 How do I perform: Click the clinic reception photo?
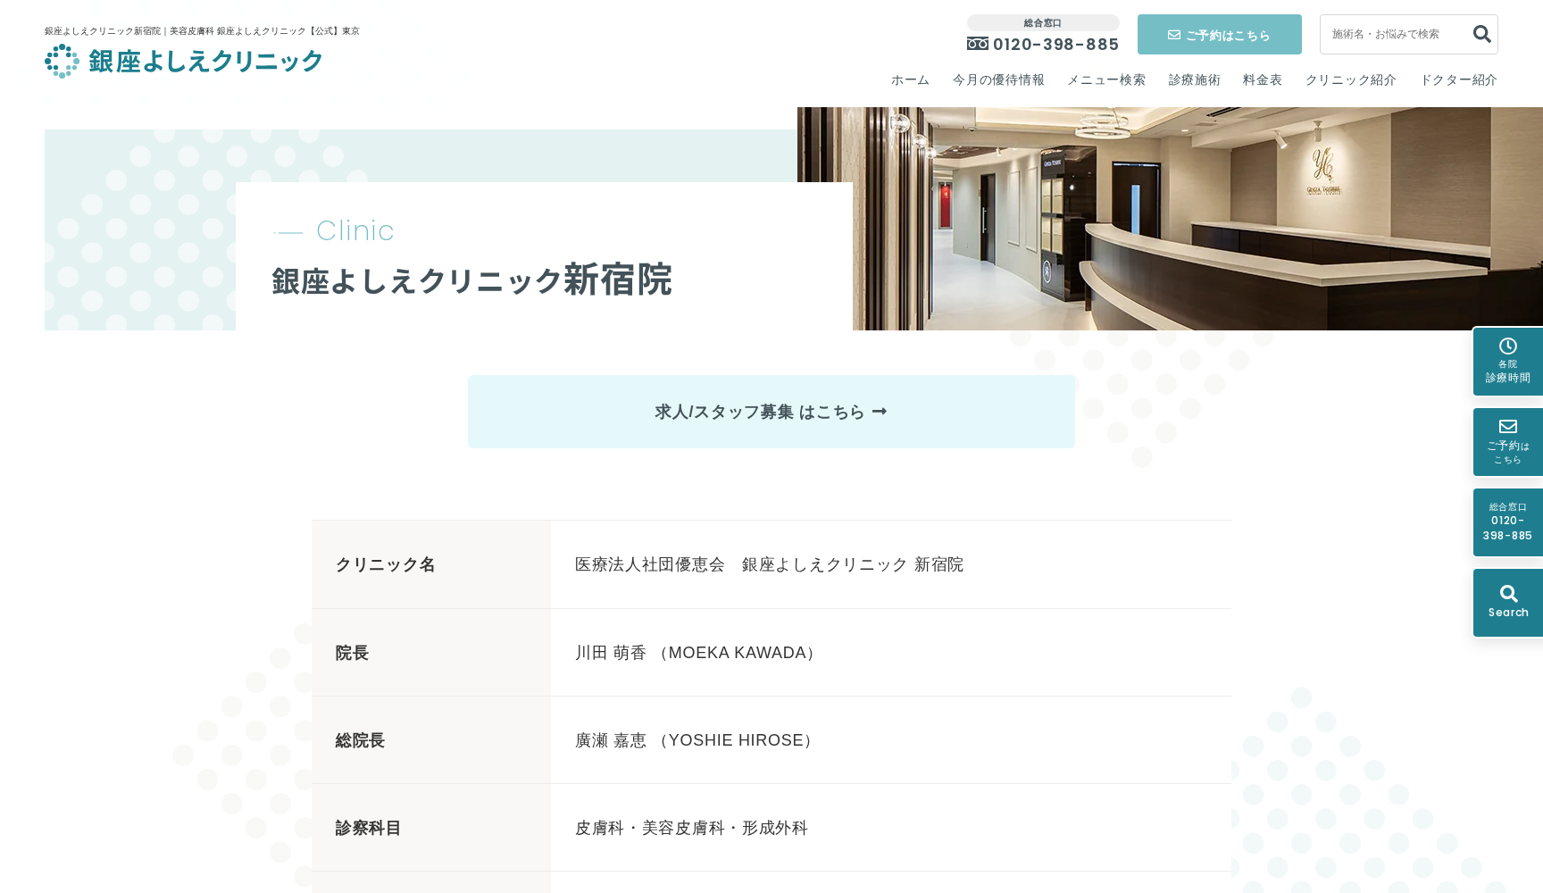(x=1161, y=219)
